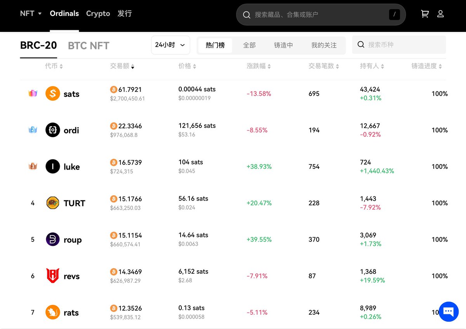Open the TURT token name link
The image size is (466, 329).
click(x=74, y=203)
